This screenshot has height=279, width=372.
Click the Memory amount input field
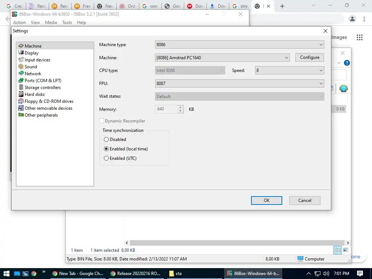coord(166,109)
